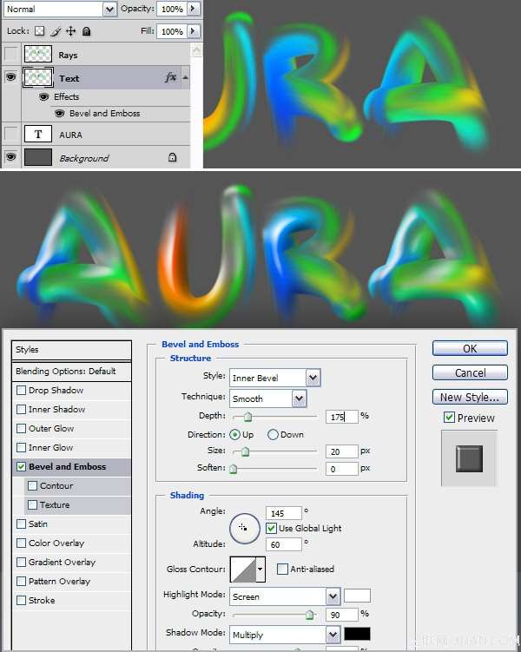Image resolution: width=521 pixels, height=652 pixels.
Task: Click the black shadow mode color swatch
Action: 357,635
